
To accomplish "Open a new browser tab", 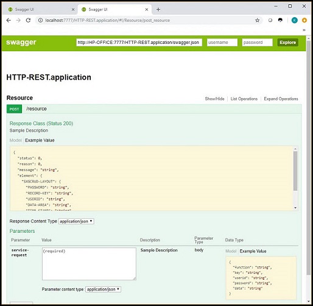I will pyautogui.click(x=158, y=9).
